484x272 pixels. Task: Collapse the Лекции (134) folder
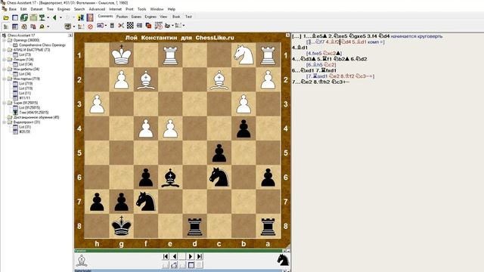click(5, 59)
